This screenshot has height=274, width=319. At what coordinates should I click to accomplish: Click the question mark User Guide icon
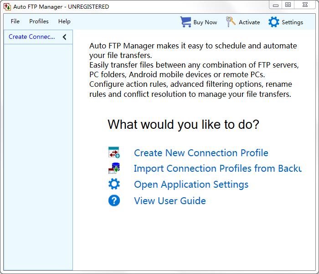point(114,200)
